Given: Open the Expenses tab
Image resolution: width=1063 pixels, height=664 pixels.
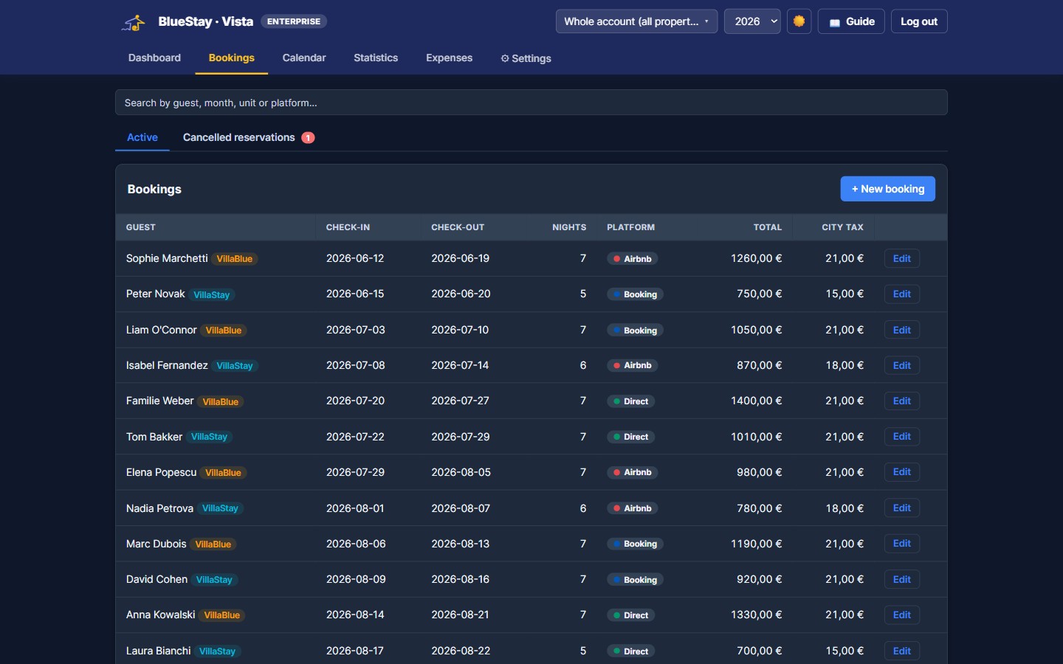Looking at the screenshot, I should 449,58.
